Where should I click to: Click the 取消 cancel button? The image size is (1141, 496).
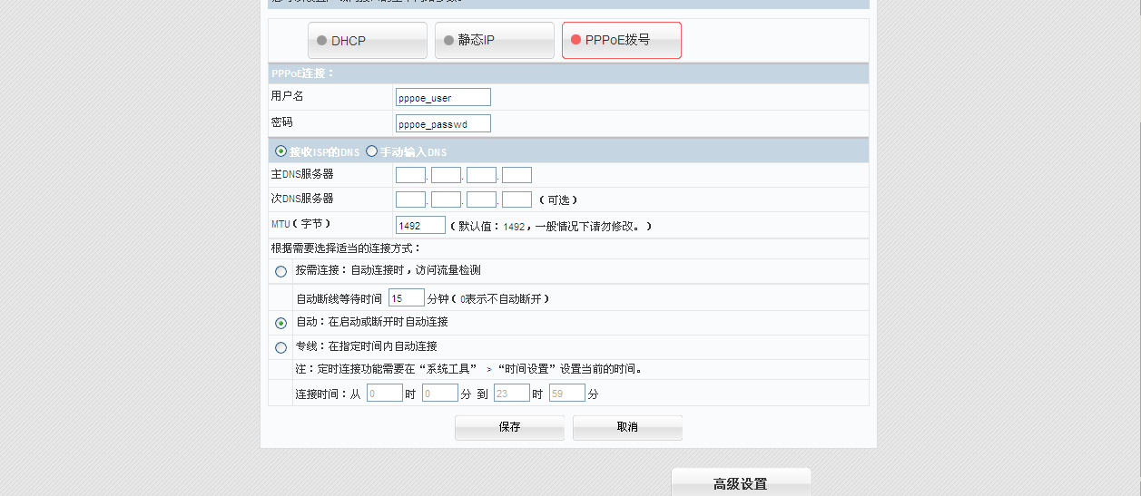click(627, 428)
